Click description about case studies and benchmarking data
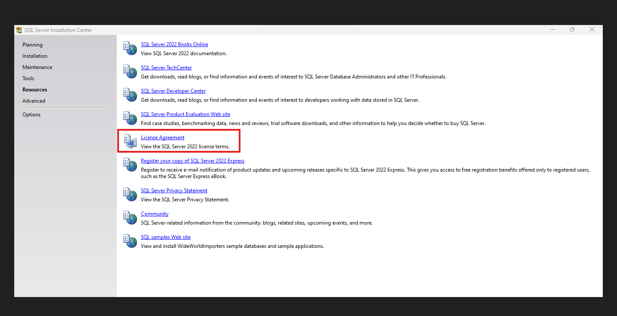Image resolution: width=617 pixels, height=316 pixels. 313,123
